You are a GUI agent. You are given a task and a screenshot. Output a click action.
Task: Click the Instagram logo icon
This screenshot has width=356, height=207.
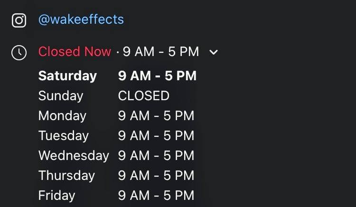pos(19,20)
